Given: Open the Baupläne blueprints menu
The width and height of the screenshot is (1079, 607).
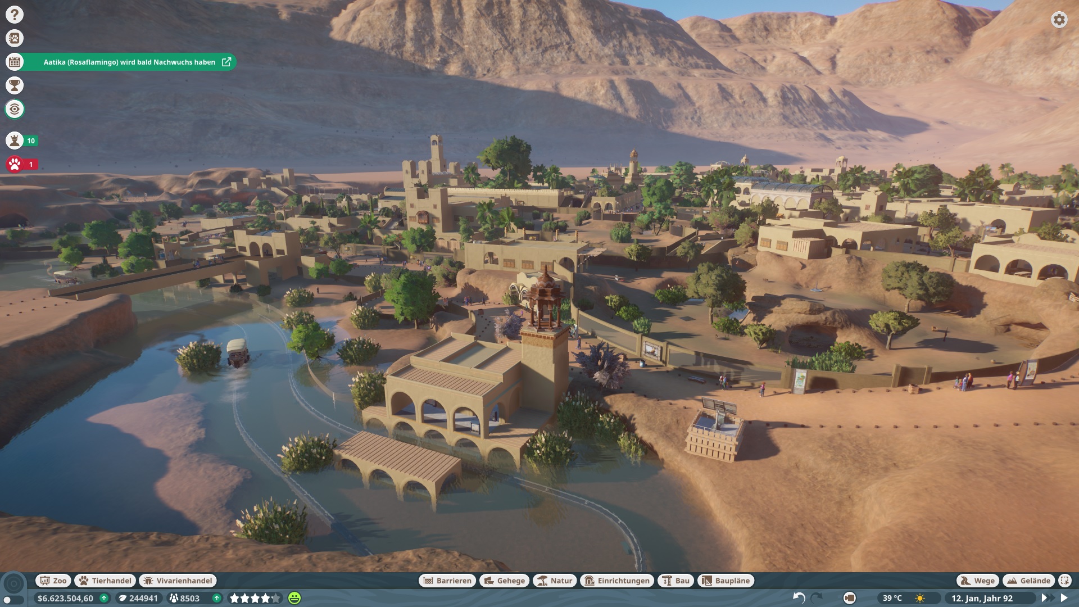Looking at the screenshot, I should pyautogui.click(x=726, y=581).
